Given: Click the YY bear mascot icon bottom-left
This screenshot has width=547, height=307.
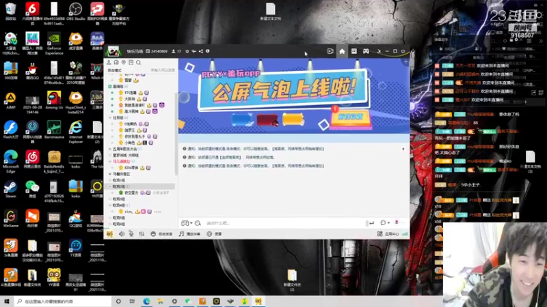Looking at the screenshot, I should pyautogui.click(x=109, y=234).
